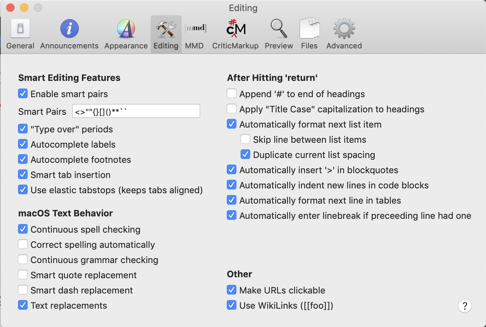The image size is (486, 327).
Task: Toggle Use WikiLinks ([[foo]]) option
Action: (232, 305)
